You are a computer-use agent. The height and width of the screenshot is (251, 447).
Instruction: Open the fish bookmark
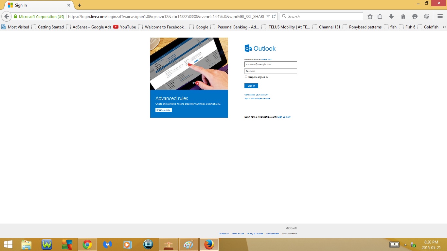(x=390, y=27)
